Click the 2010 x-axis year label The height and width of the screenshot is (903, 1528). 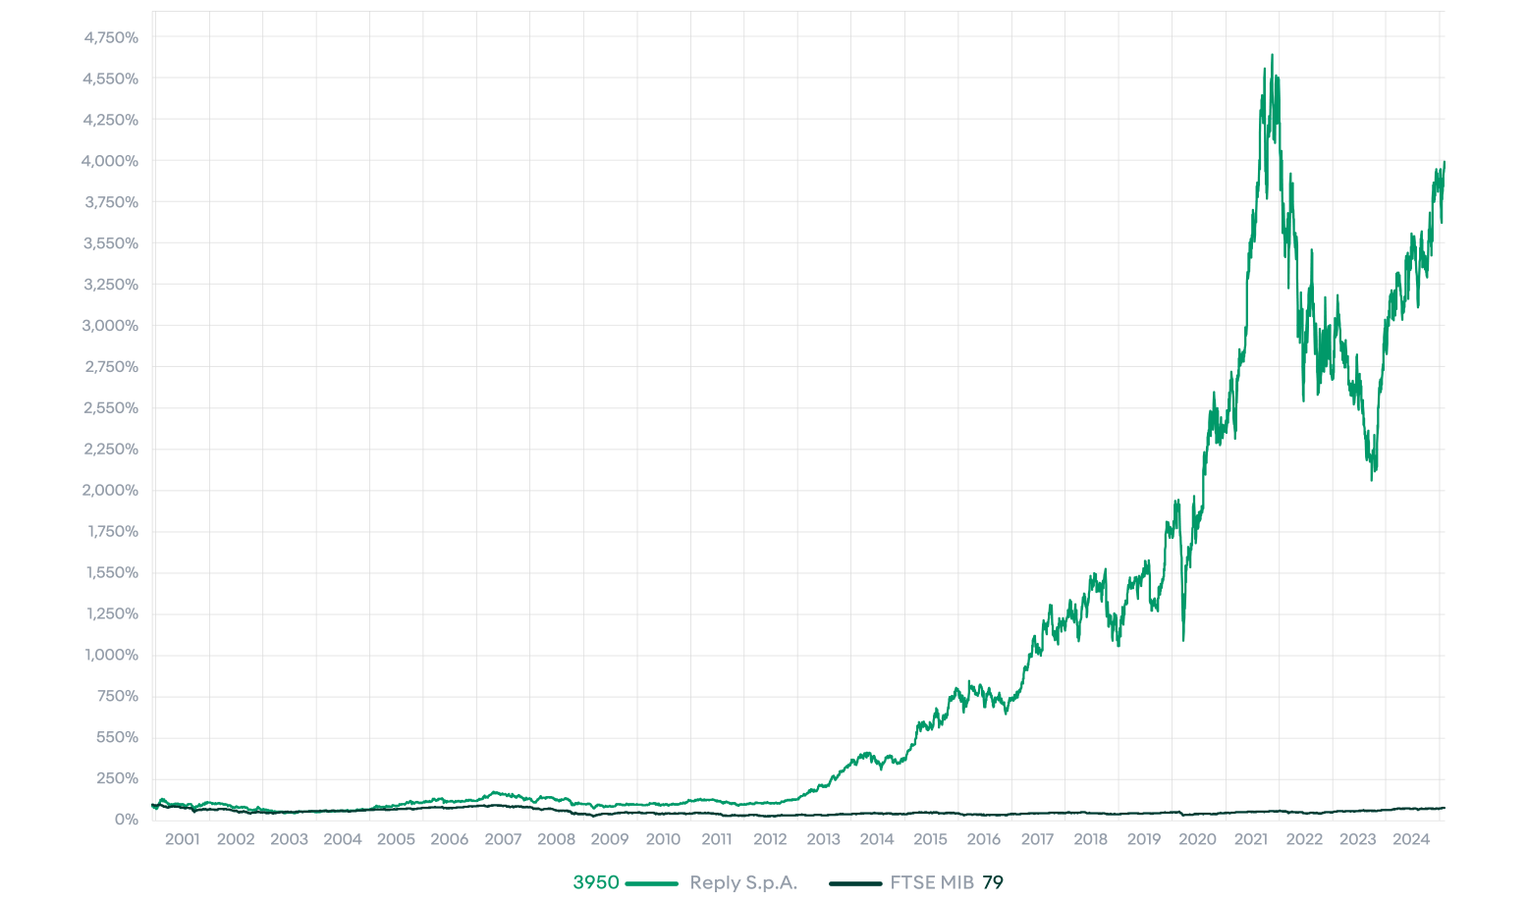coord(664,839)
